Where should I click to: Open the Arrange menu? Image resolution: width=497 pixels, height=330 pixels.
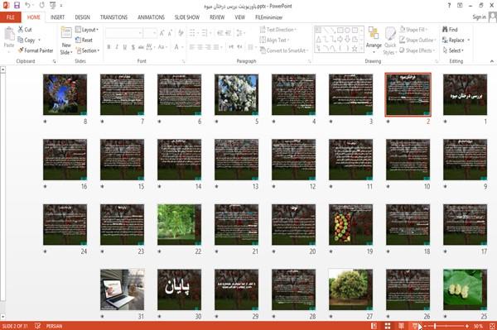point(374,40)
